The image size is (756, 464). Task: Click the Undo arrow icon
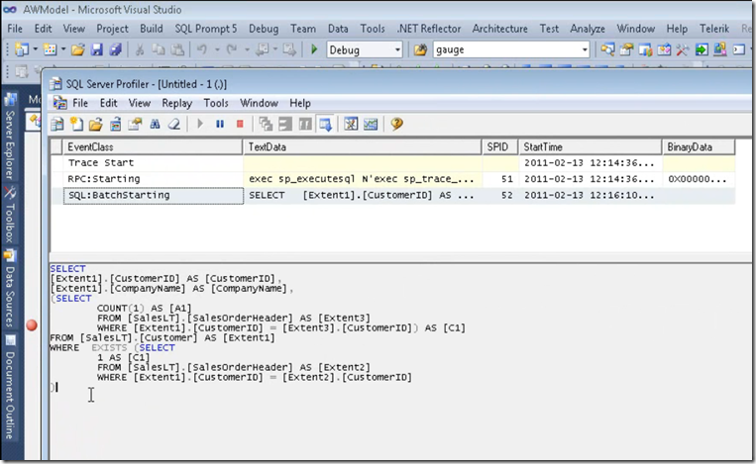[x=202, y=49]
